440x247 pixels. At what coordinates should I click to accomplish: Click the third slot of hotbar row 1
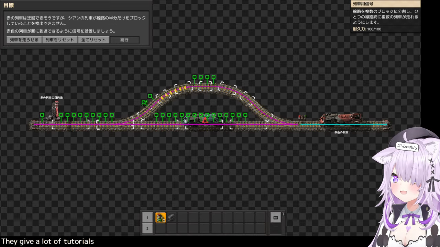point(183,217)
